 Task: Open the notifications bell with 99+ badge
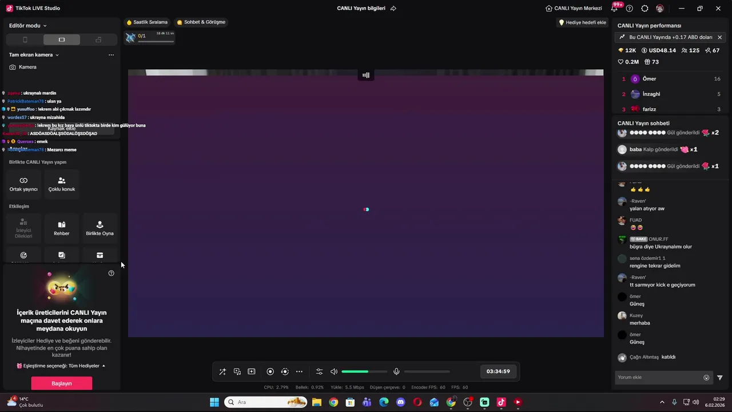[x=615, y=7]
